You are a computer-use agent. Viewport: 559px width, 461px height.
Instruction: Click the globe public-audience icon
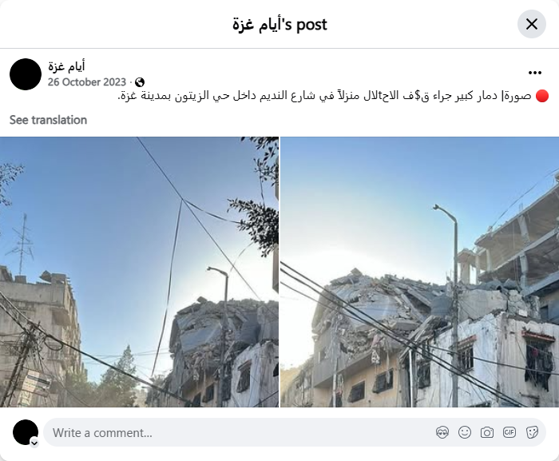click(140, 82)
